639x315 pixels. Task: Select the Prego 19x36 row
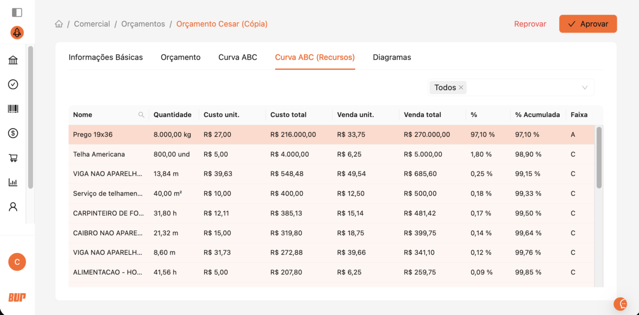(331, 134)
